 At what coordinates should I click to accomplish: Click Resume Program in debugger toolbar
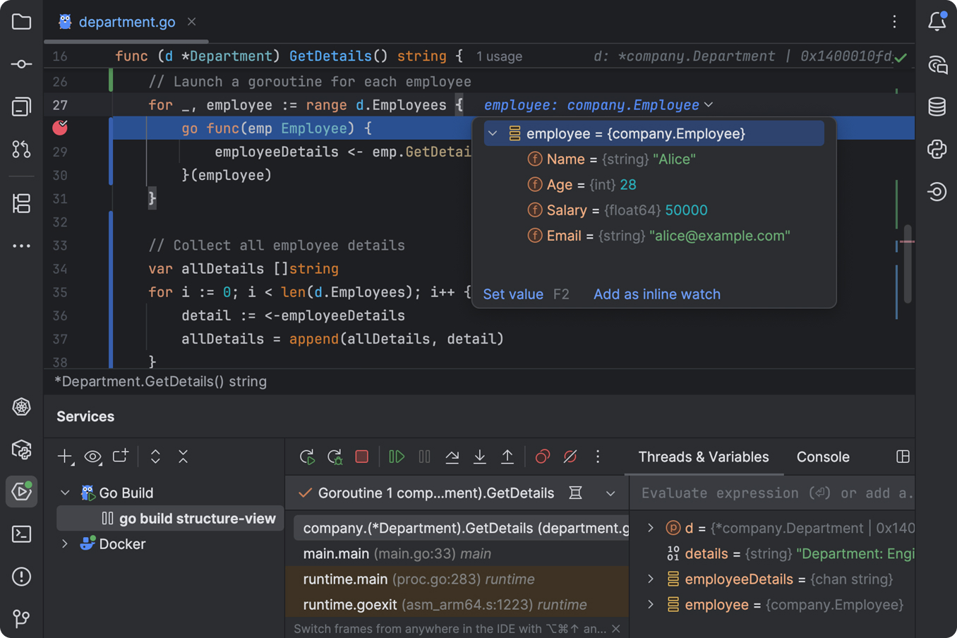397,457
